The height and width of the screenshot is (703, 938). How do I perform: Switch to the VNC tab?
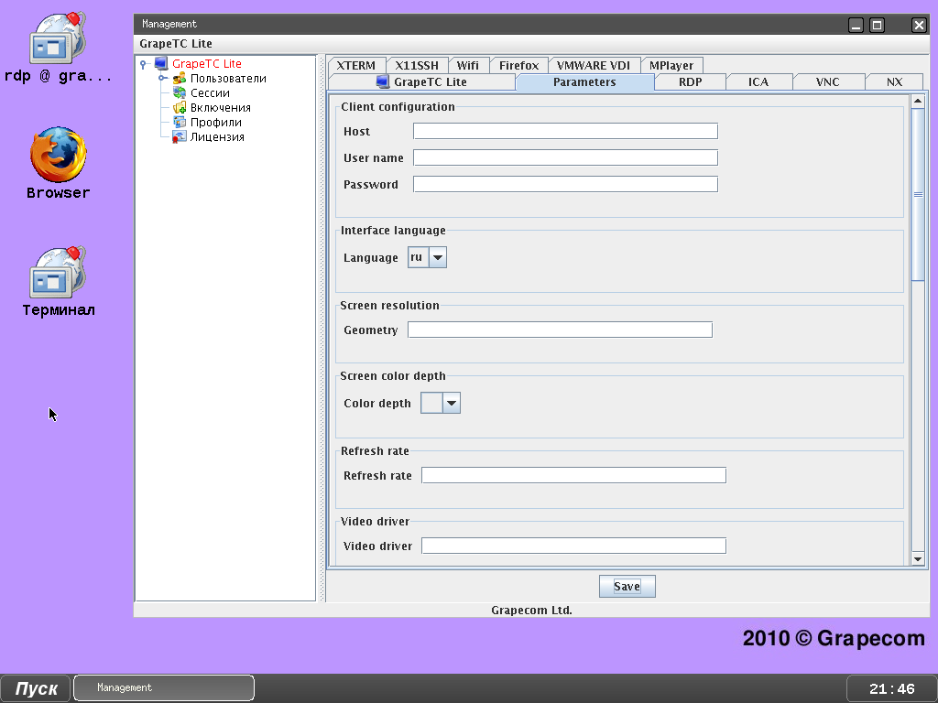click(828, 81)
